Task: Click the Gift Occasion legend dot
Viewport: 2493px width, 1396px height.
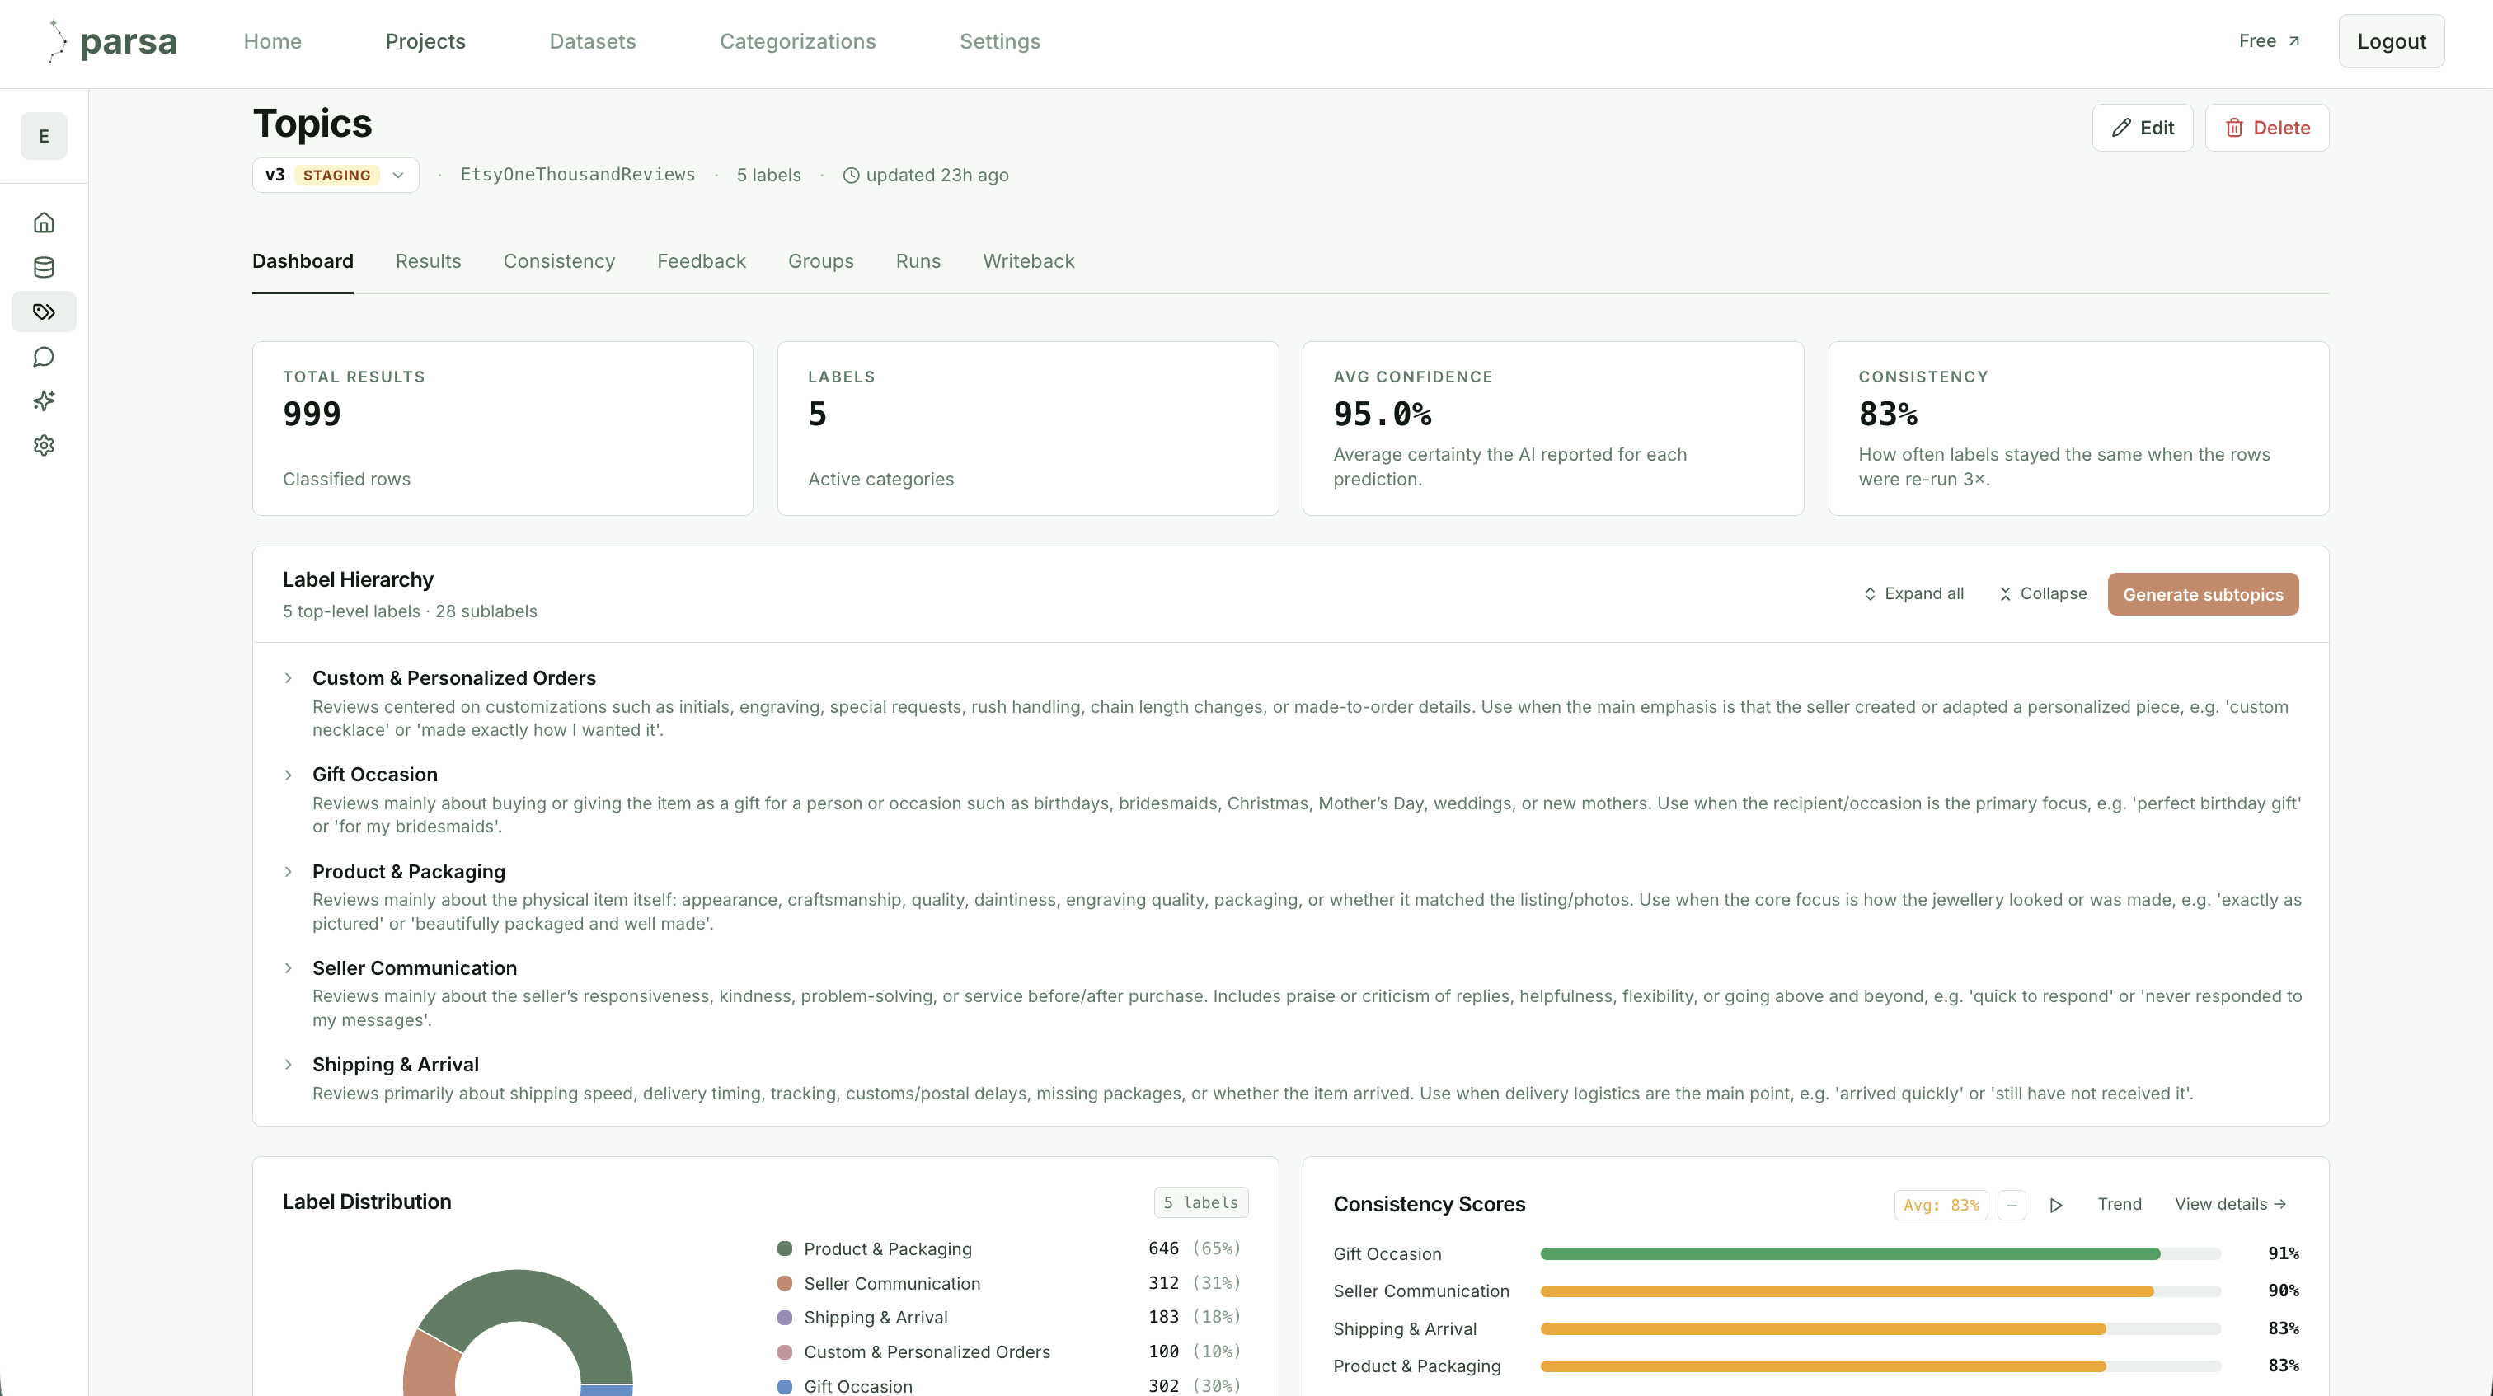Action: [784, 1386]
